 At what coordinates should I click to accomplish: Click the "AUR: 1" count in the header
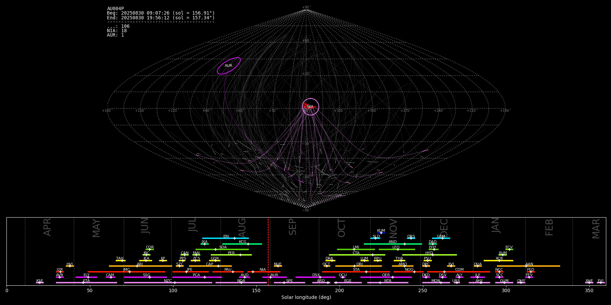pos(115,35)
